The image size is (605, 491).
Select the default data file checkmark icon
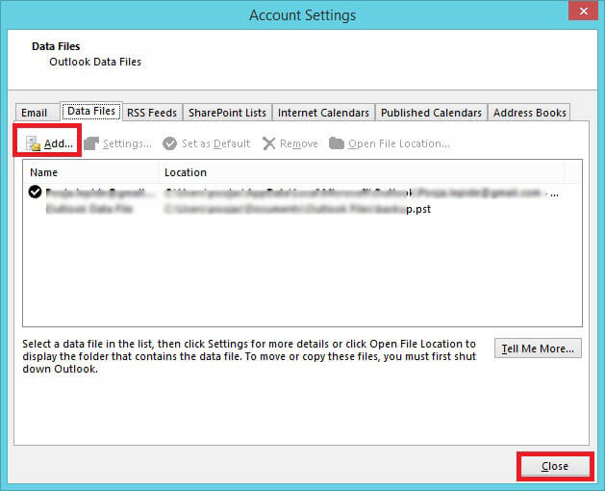point(36,192)
